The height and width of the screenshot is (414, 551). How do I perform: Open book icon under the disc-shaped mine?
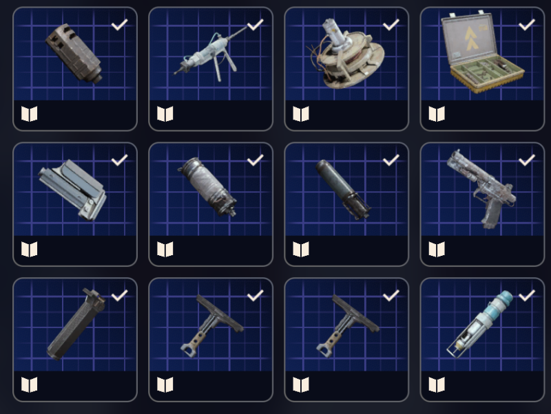(x=301, y=114)
